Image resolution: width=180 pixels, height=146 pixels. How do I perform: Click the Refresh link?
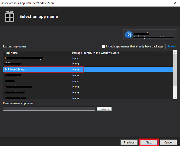(172, 46)
